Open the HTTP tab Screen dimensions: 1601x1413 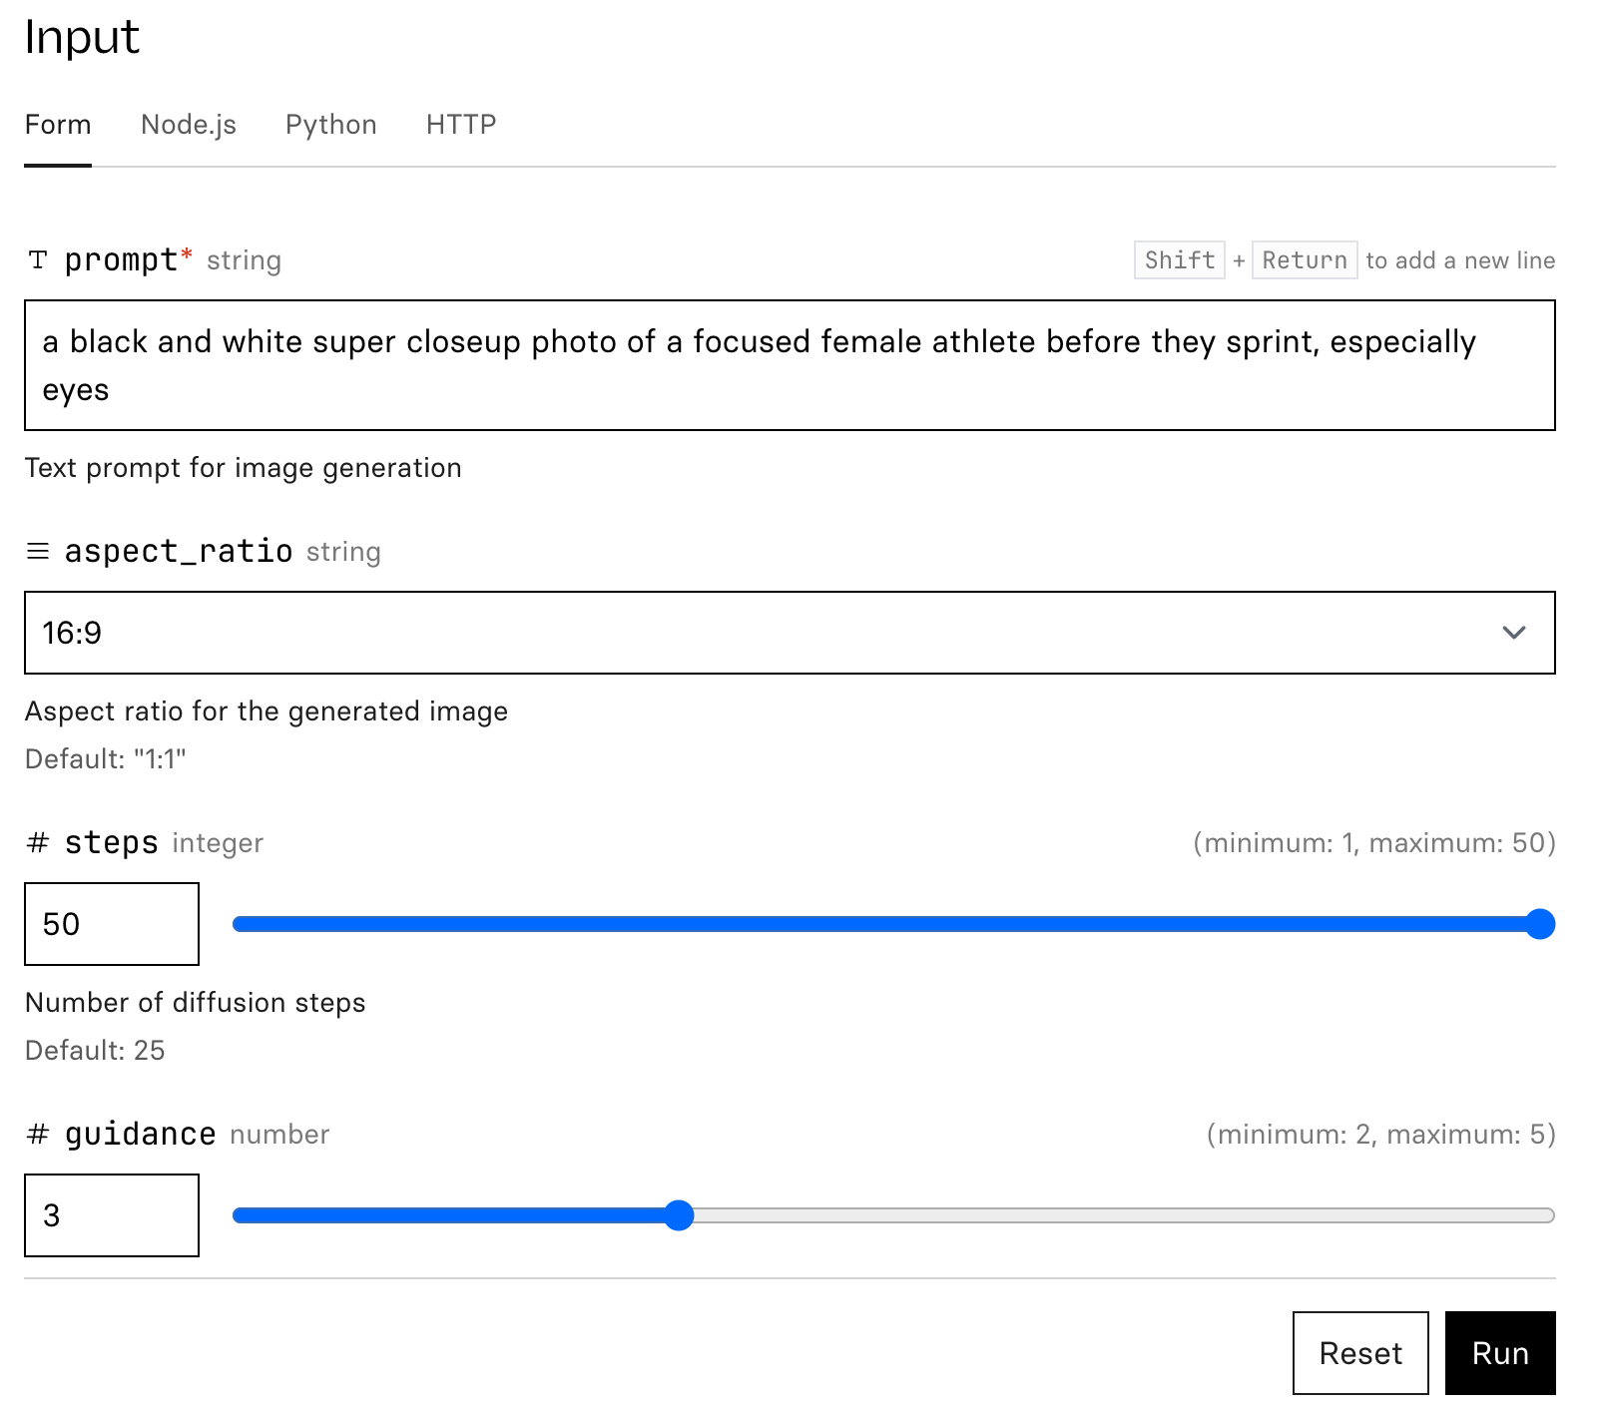click(x=461, y=125)
